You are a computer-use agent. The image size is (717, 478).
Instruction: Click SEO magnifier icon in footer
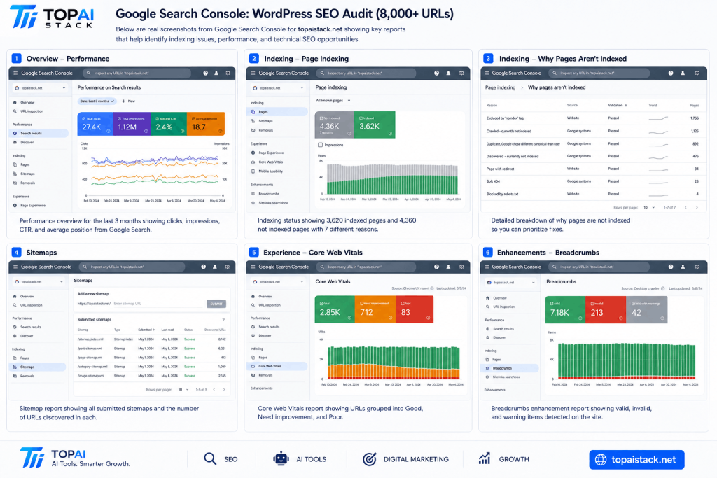pos(210,459)
